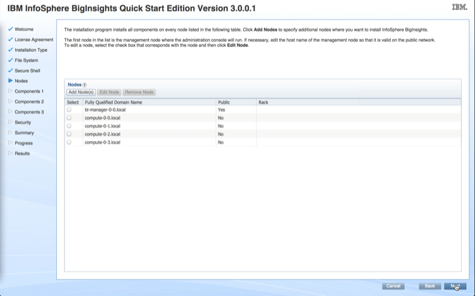
Task: Go to the Welcome step
Action: tap(24, 29)
